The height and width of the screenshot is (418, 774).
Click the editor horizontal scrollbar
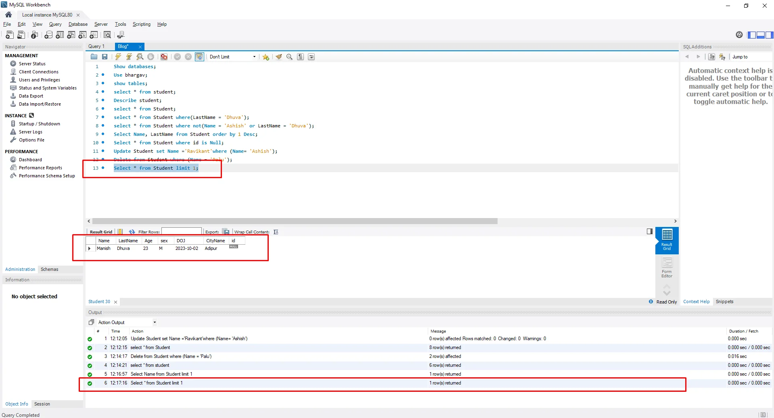[295, 221]
